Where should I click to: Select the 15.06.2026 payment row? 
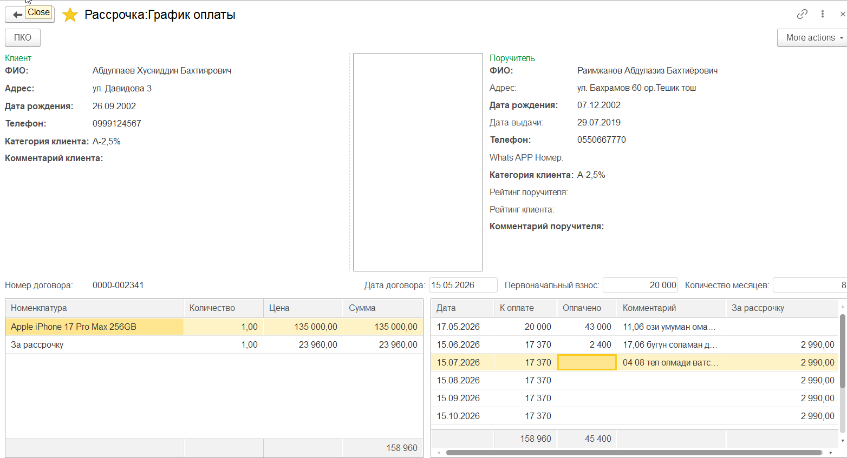pos(635,344)
